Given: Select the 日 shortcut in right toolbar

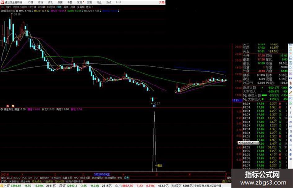Looking at the screenshot, I should 291,132.
